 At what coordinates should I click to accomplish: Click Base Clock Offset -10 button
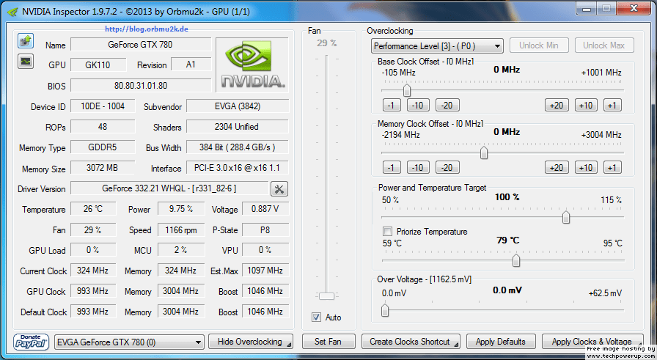click(x=418, y=105)
